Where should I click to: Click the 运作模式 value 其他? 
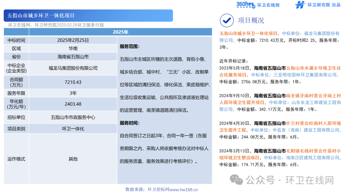tap(73, 159)
